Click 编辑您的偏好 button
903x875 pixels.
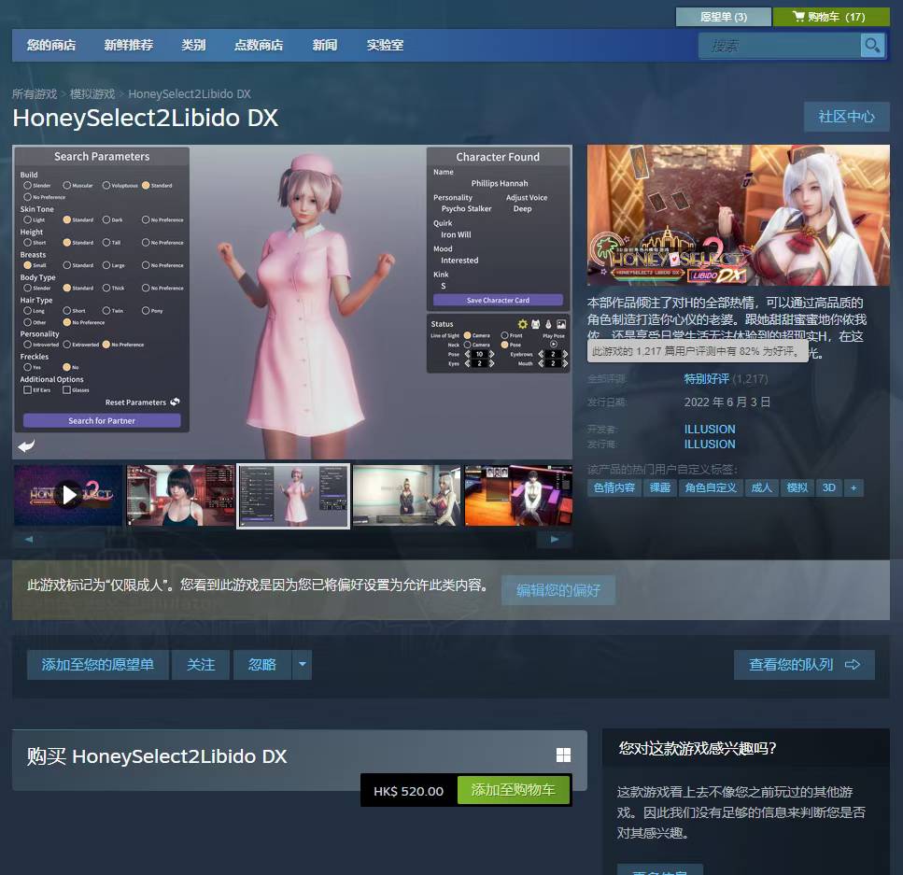(x=558, y=590)
